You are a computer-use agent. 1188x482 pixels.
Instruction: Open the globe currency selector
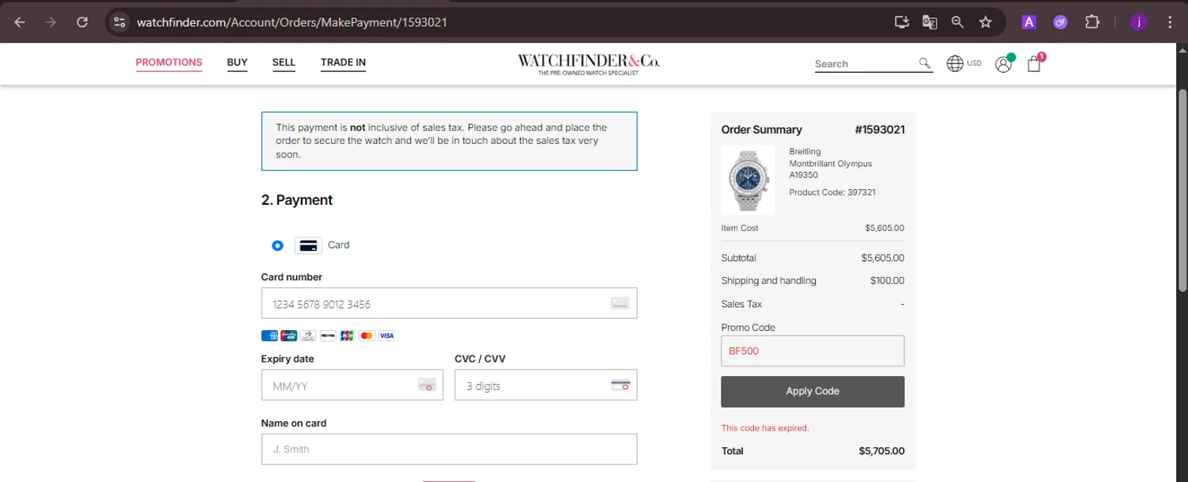[x=955, y=63]
